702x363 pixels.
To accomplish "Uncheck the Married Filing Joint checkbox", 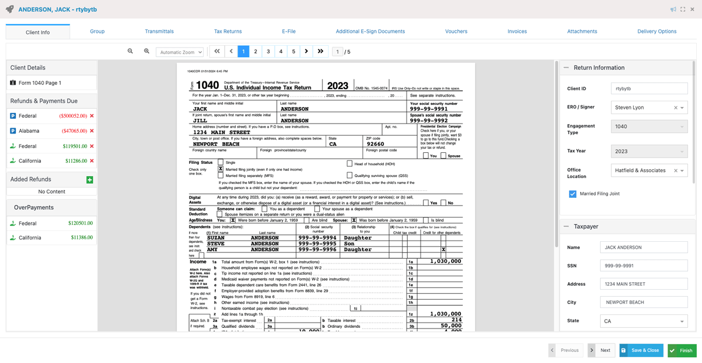I will 572,194.
